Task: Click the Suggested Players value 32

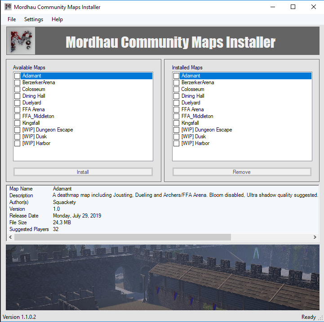Action: tap(56, 229)
